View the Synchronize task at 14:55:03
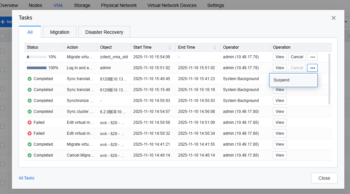 tap(280, 100)
